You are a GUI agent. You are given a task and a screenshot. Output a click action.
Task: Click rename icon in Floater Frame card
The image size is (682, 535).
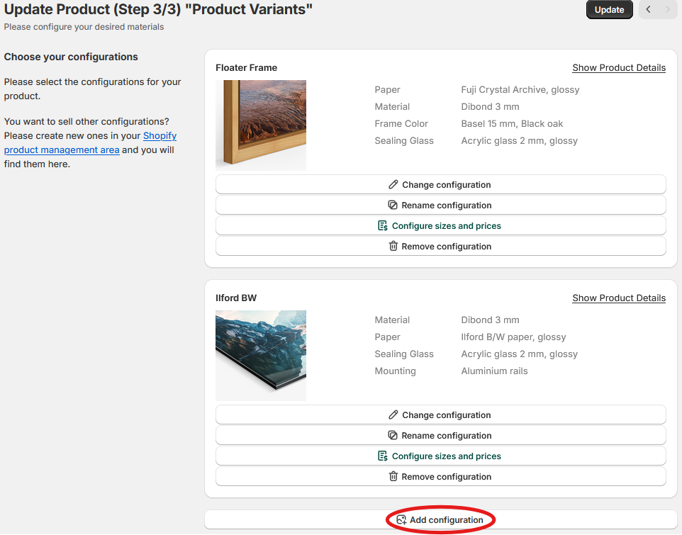coord(393,205)
